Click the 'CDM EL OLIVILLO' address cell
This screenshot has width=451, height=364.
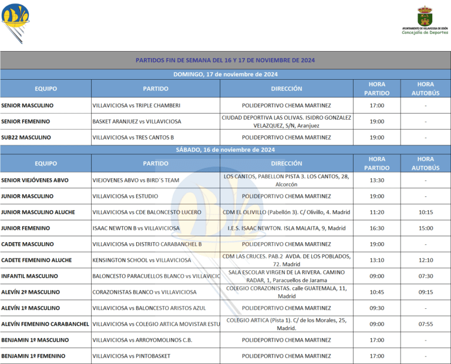pos(287,212)
